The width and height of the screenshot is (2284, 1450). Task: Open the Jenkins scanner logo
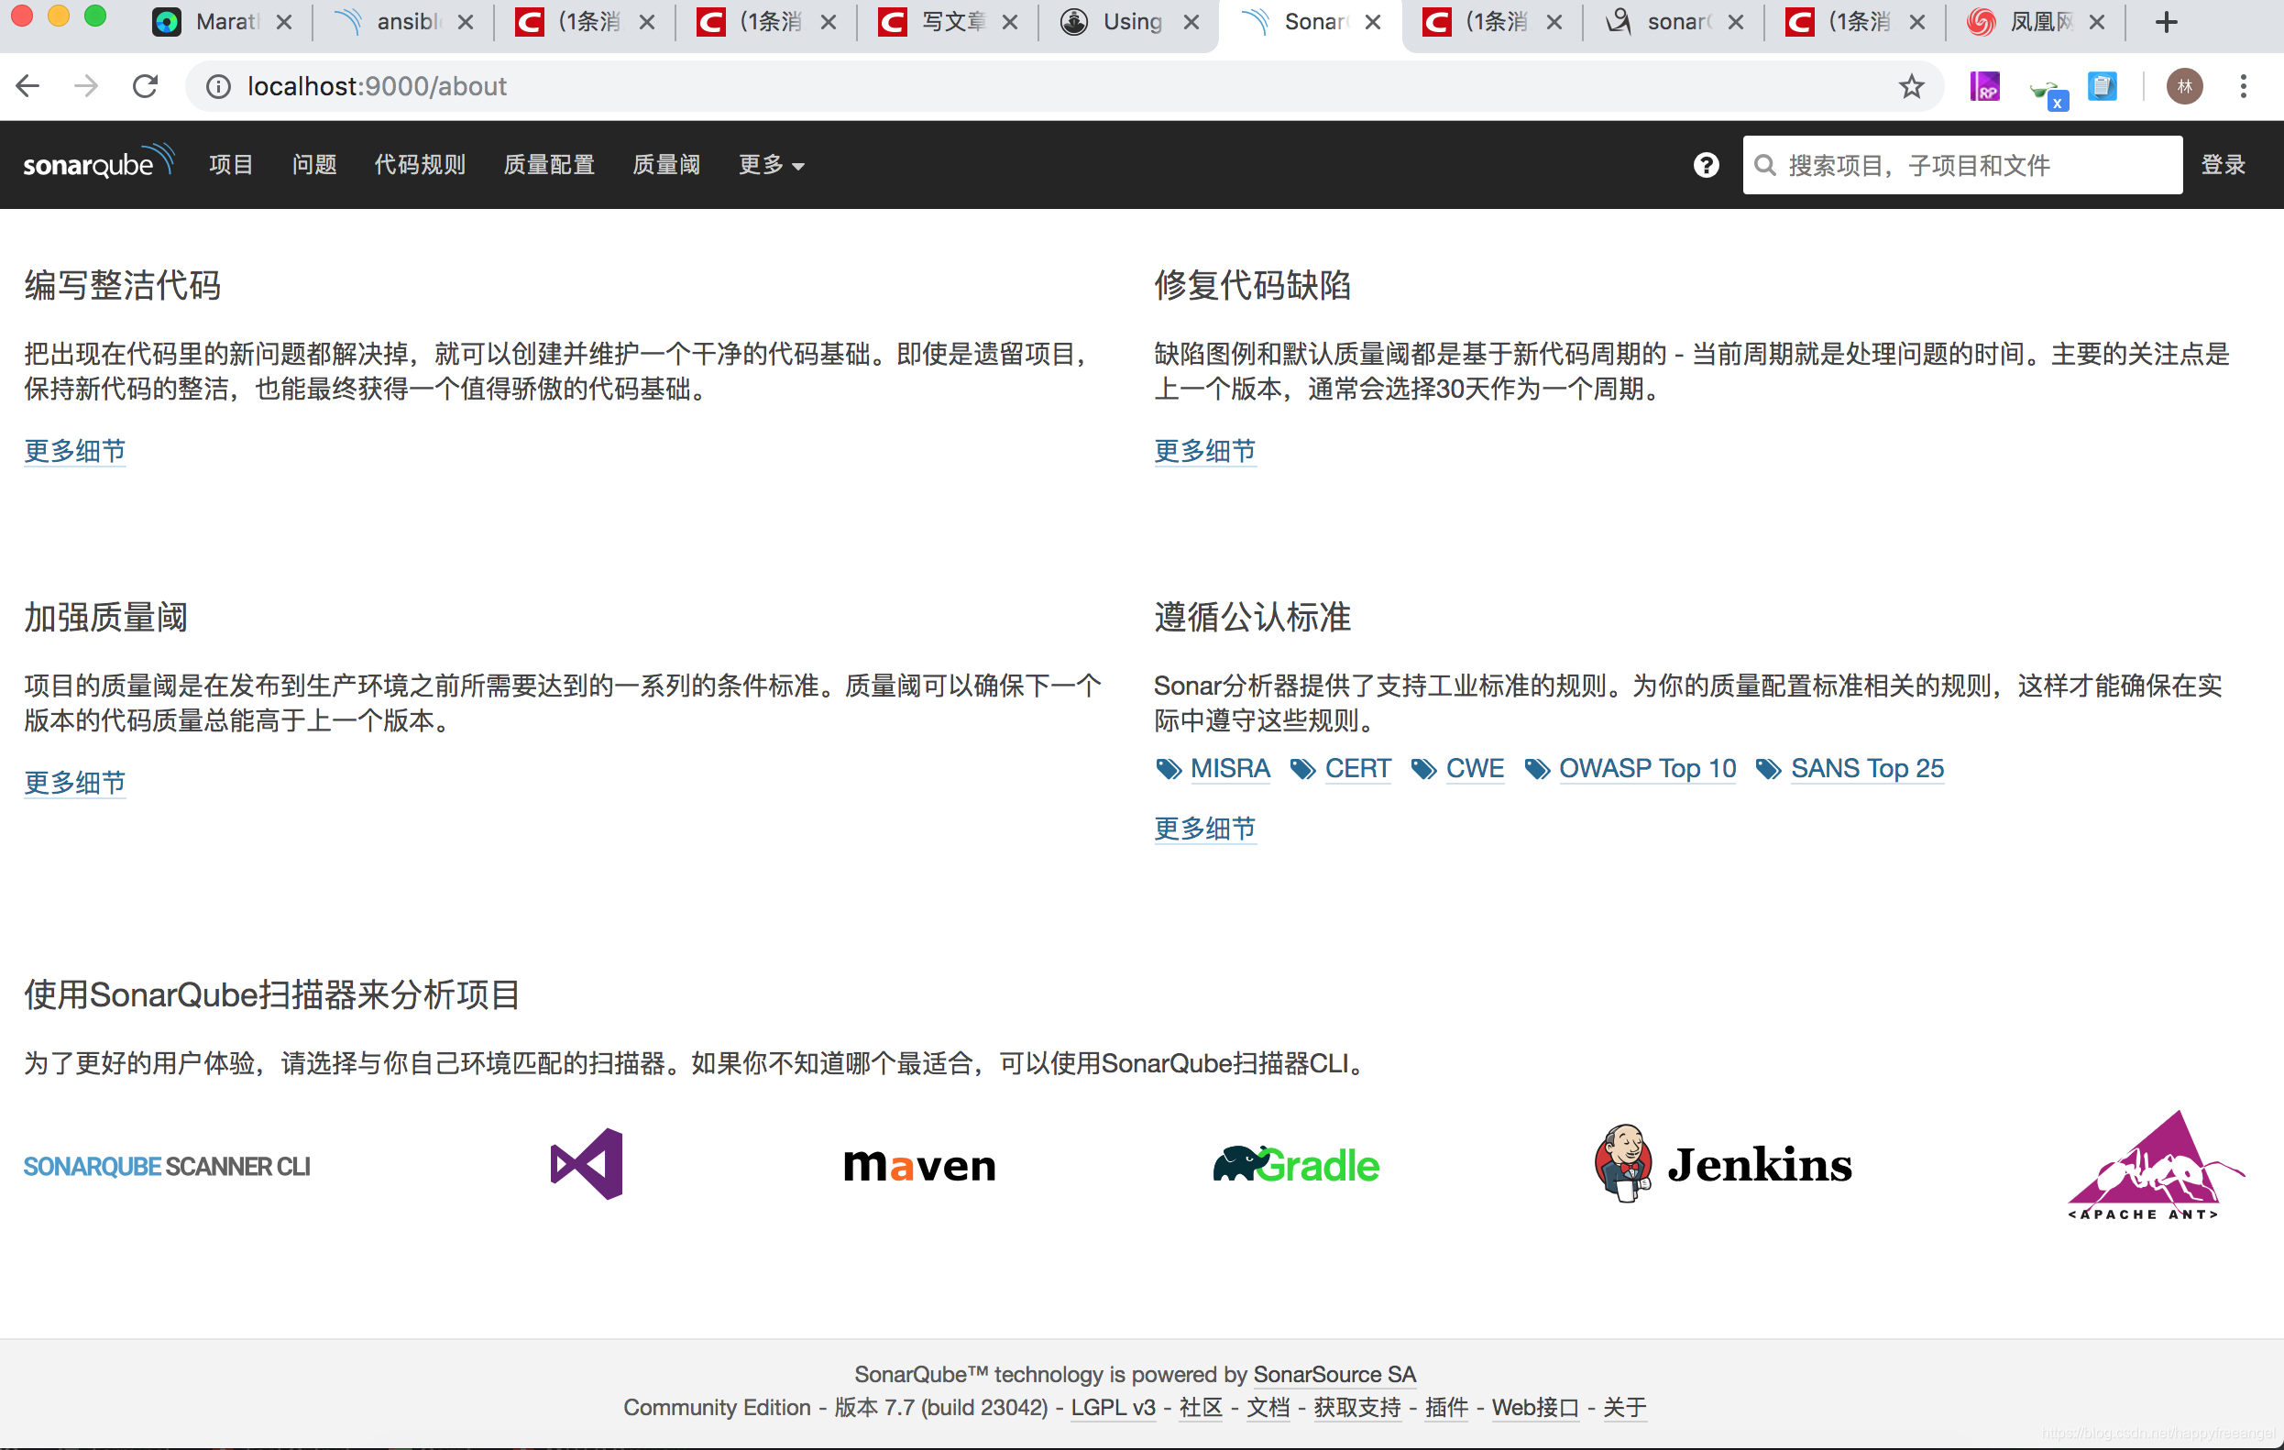(x=1722, y=1164)
